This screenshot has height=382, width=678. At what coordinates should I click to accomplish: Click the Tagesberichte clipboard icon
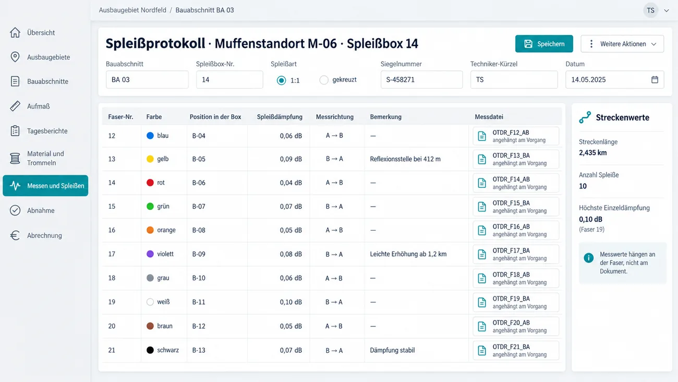pos(15,131)
